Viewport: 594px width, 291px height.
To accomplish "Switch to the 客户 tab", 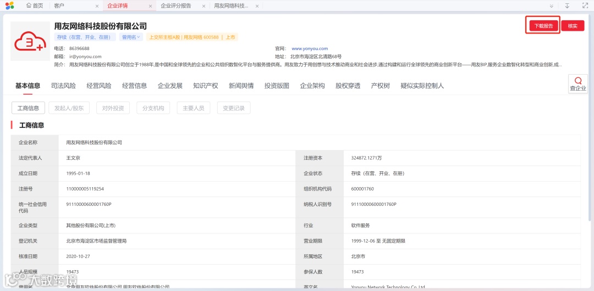I will [59, 5].
